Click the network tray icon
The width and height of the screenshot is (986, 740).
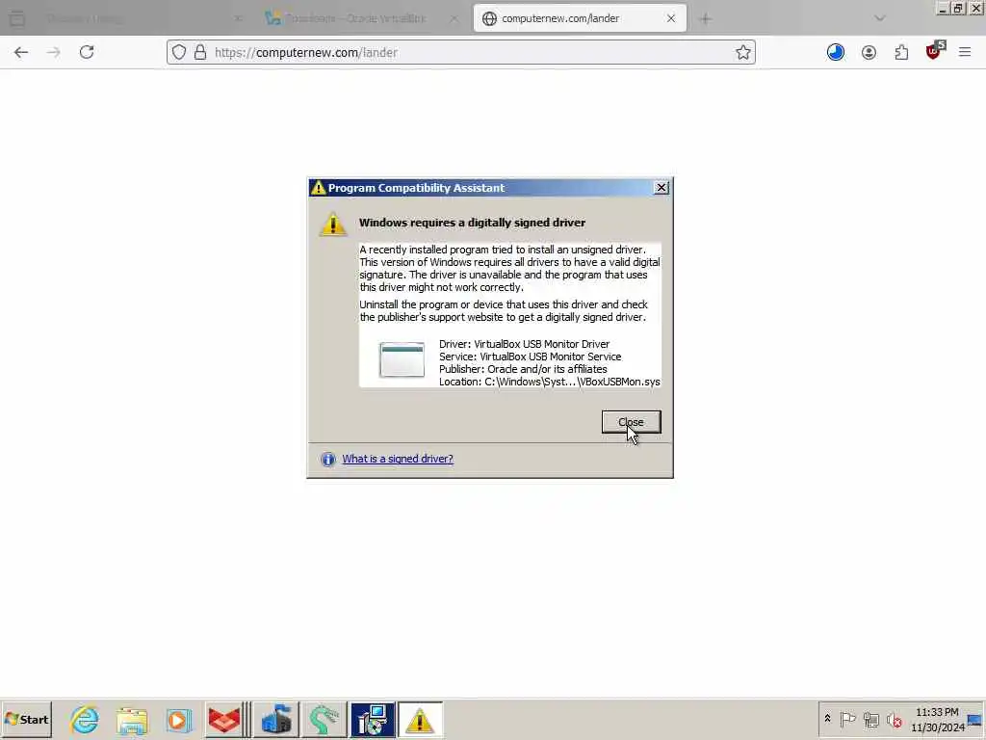coord(870,719)
